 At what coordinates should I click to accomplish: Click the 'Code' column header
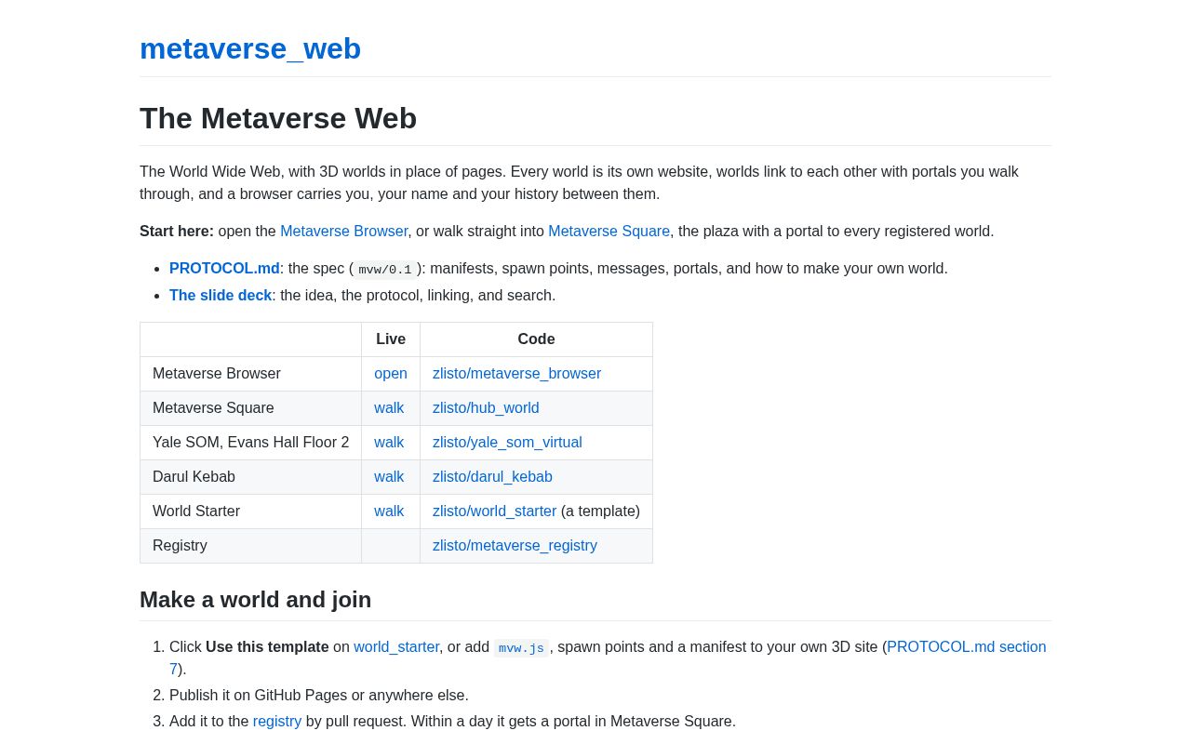click(536, 339)
